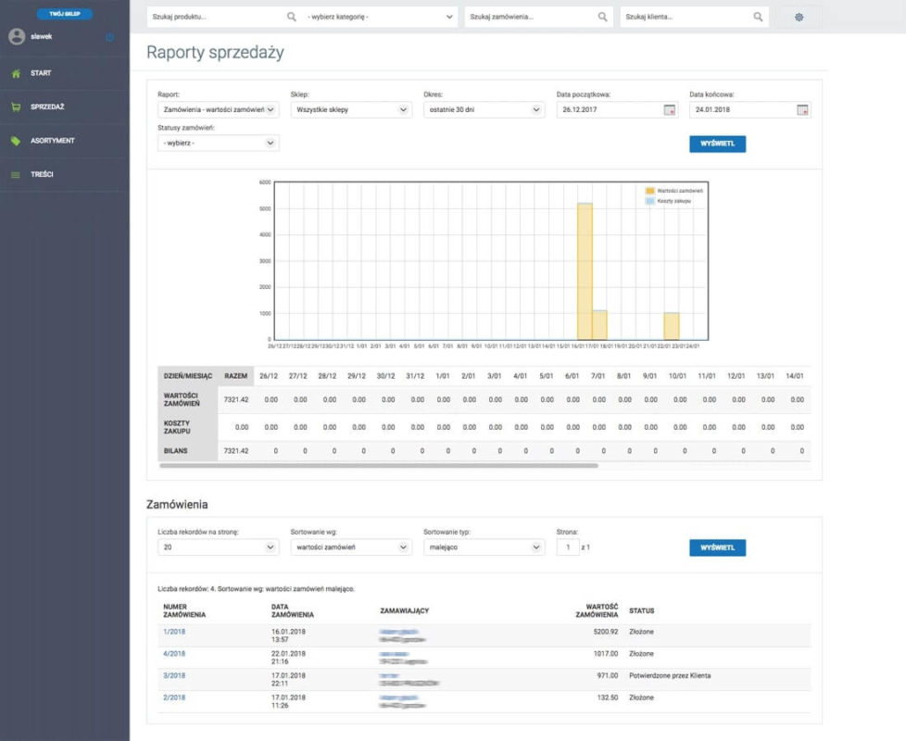Viewport: 906px width, 741px height.
Task: Click the TWÓJ SKLEP badge button
Action: (x=65, y=14)
